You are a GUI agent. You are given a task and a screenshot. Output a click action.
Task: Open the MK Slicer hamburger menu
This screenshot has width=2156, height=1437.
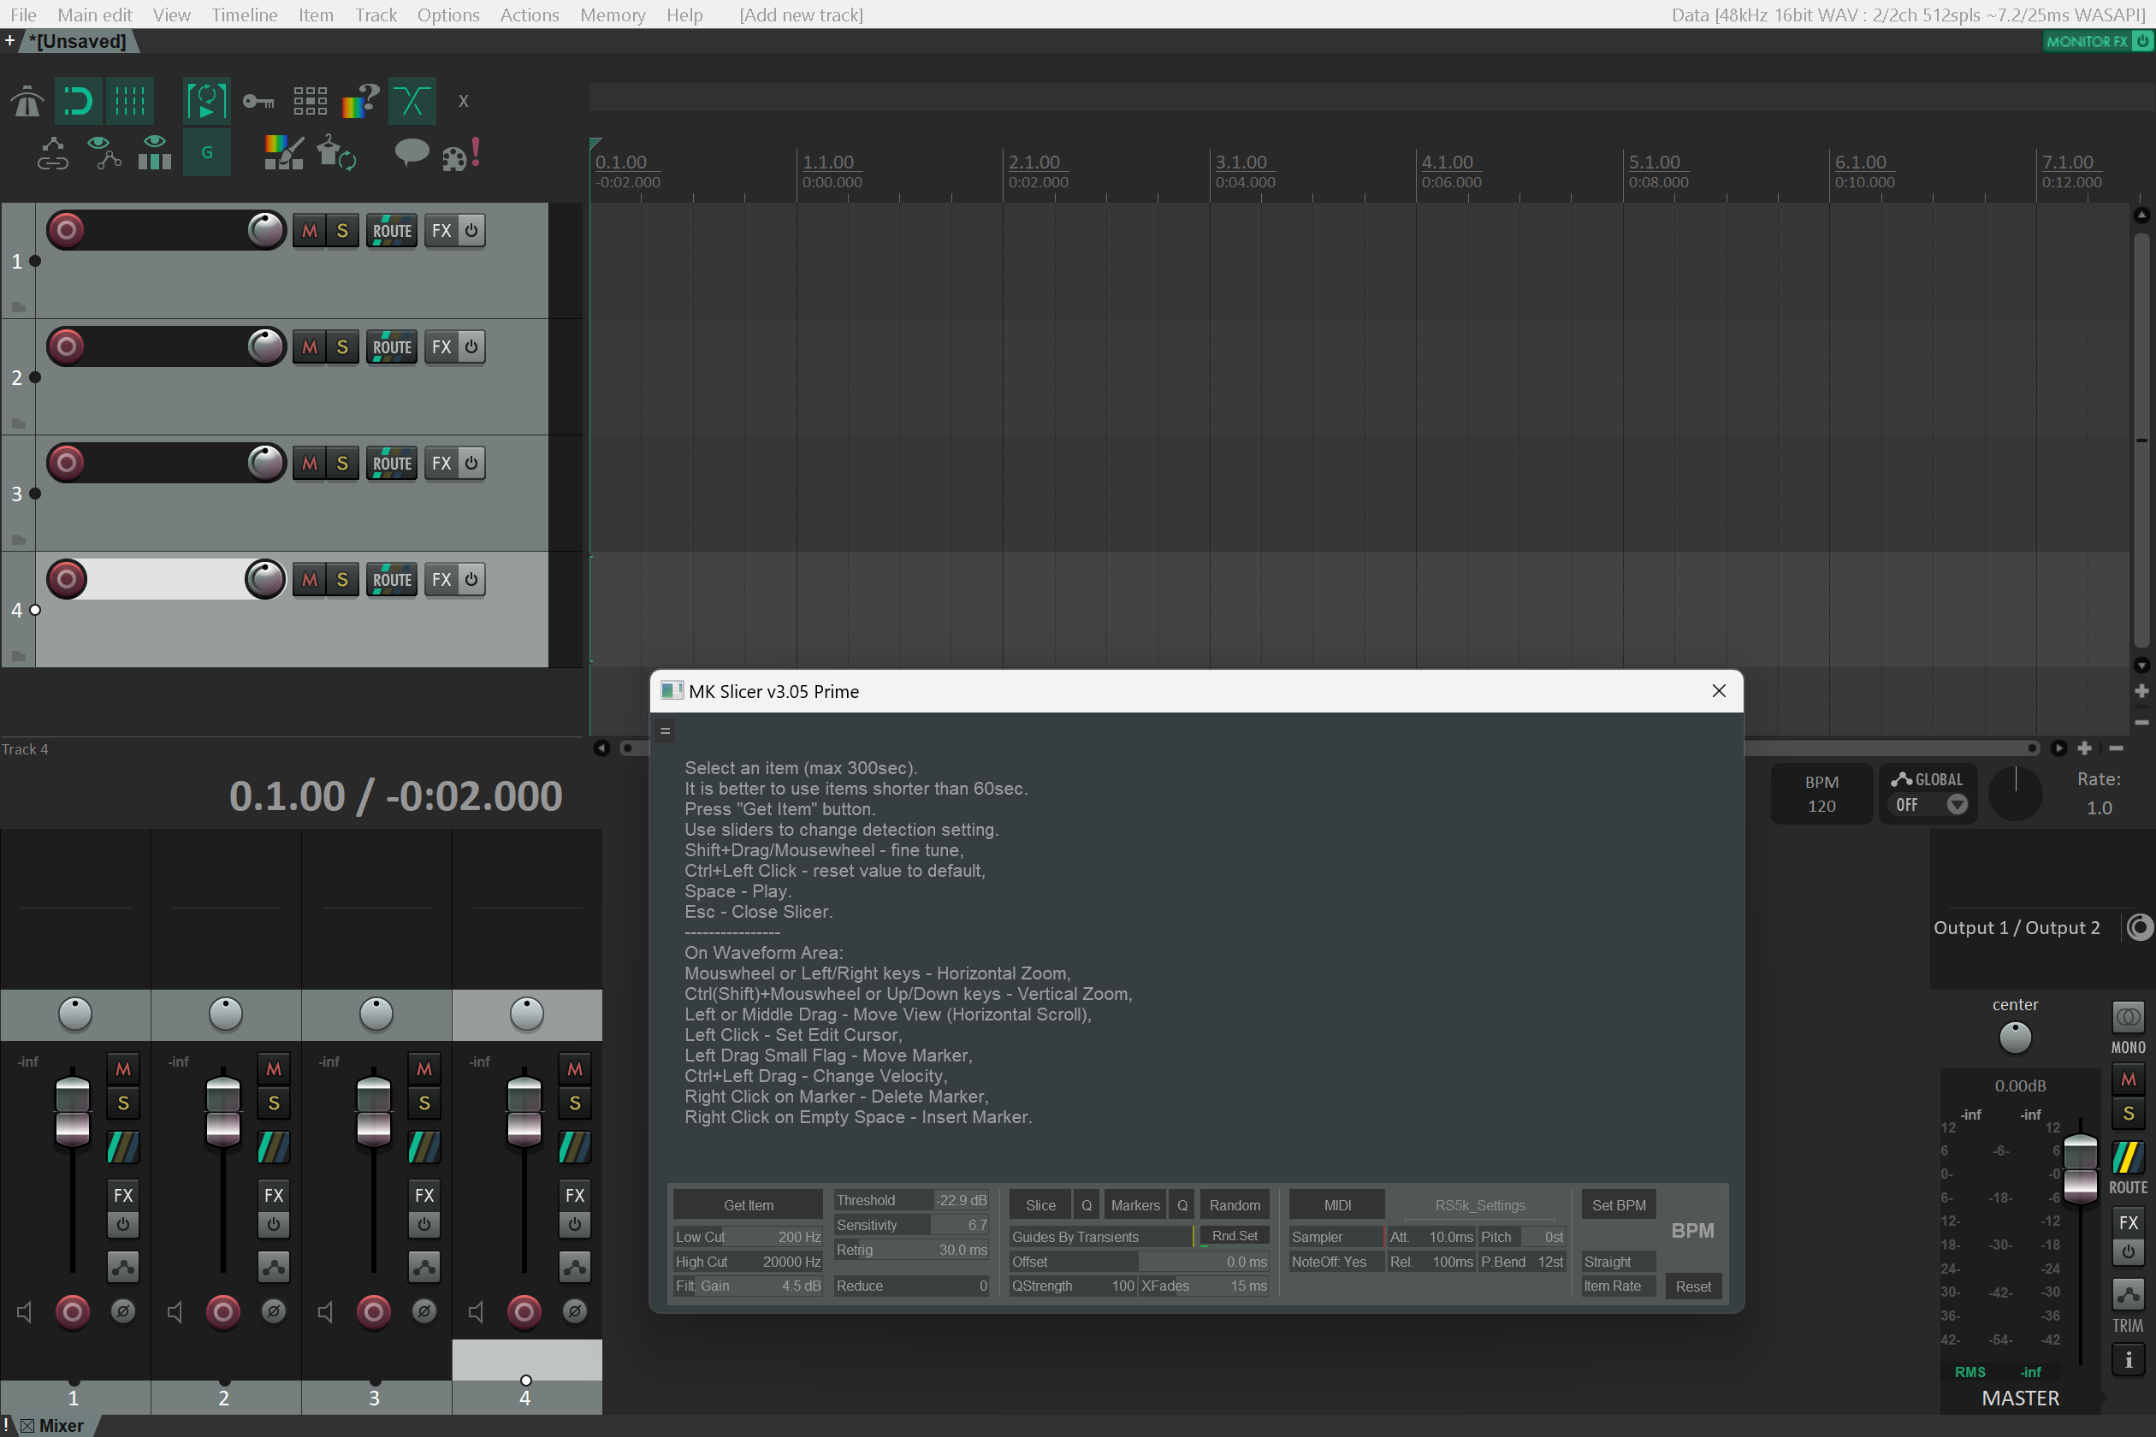click(x=666, y=730)
